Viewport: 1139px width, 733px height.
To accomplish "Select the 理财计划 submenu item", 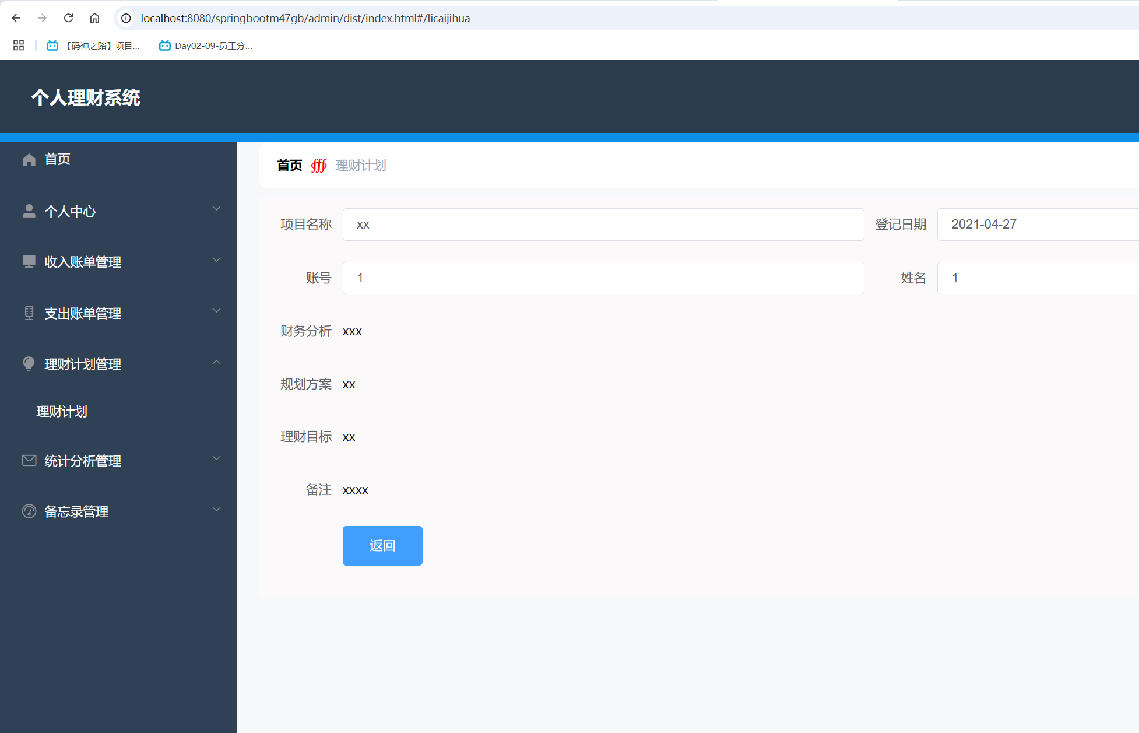I will 62,412.
